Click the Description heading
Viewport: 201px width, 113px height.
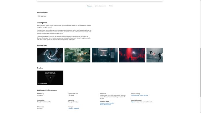pyautogui.click(x=42, y=23)
